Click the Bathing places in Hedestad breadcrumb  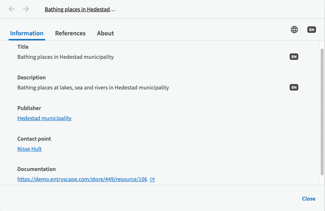click(80, 9)
